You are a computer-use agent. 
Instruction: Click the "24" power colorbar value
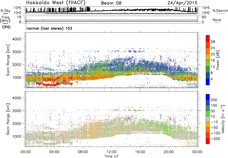click(x=213, y=48)
